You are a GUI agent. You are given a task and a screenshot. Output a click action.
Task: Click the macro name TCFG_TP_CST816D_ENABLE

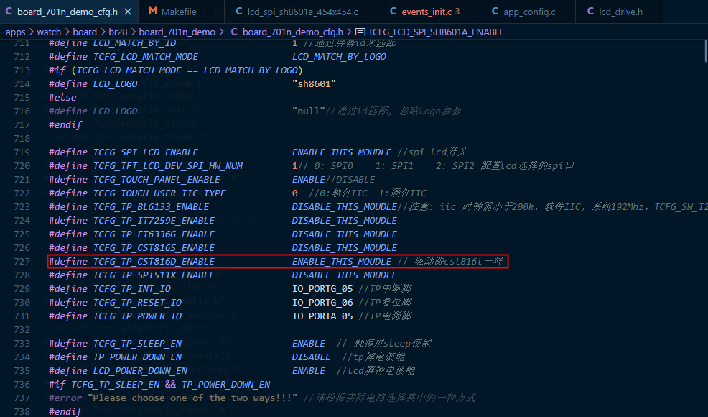[154, 262]
